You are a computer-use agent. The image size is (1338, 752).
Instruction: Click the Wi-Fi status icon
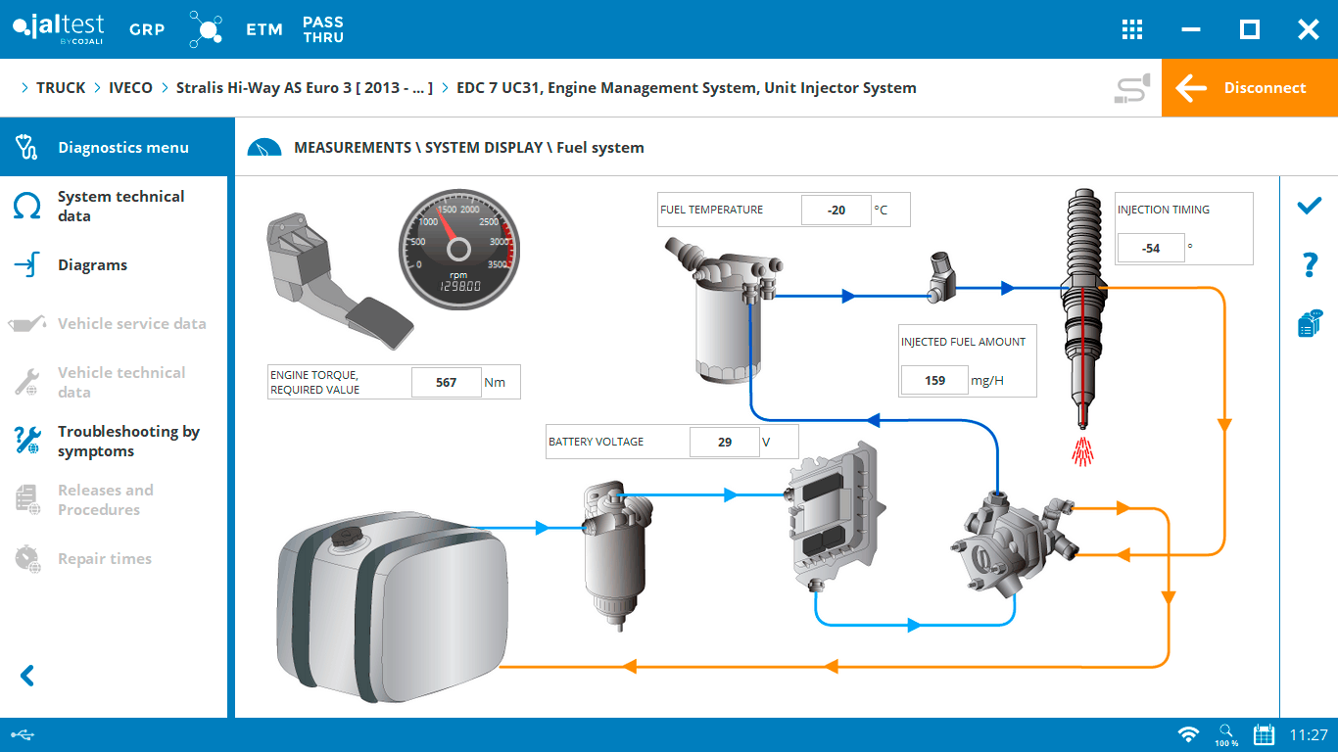point(1188,734)
